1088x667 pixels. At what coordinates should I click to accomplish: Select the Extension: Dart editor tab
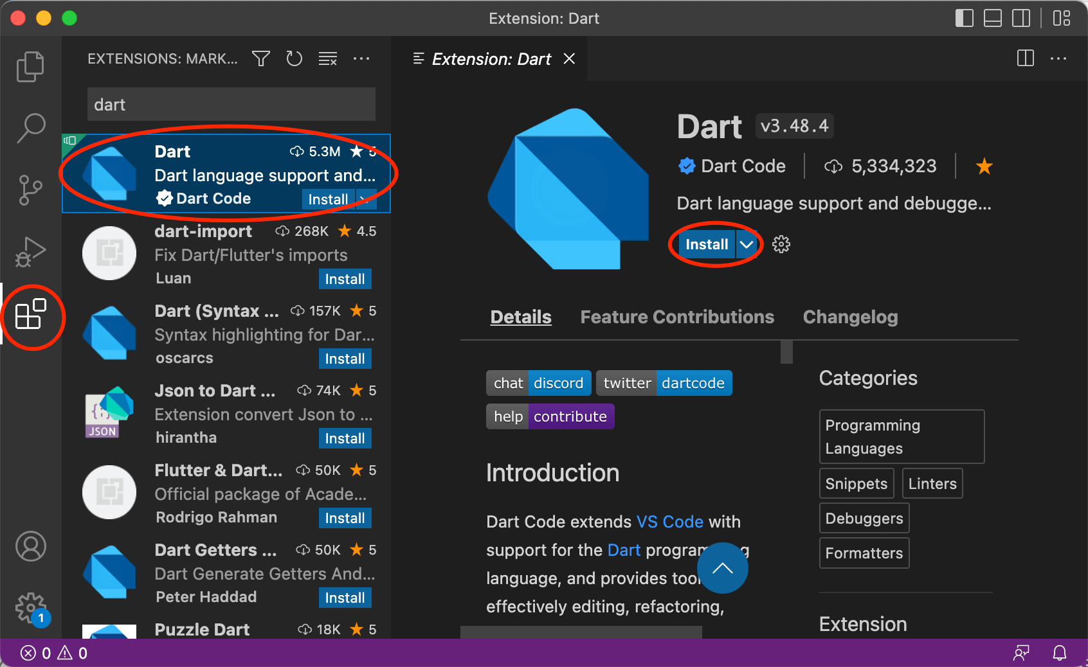coord(491,58)
